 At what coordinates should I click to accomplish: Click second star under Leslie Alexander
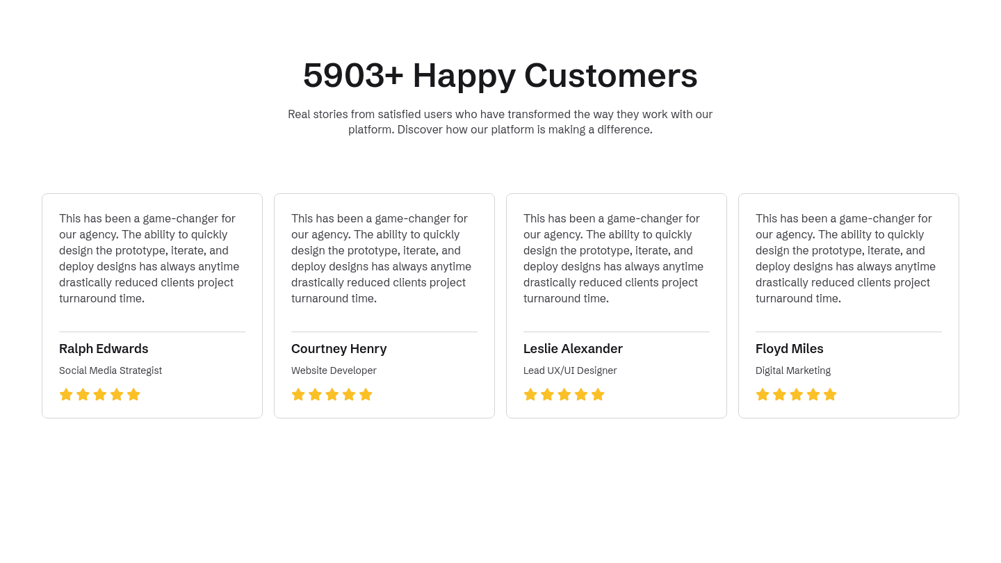[x=547, y=395]
